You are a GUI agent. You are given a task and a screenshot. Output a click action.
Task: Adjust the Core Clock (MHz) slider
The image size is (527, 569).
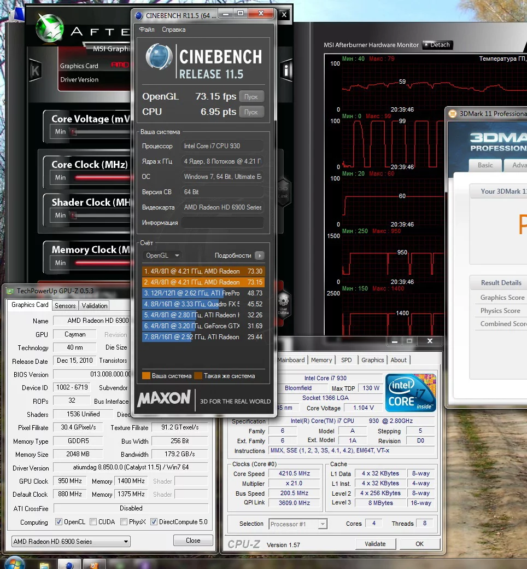pos(102,177)
